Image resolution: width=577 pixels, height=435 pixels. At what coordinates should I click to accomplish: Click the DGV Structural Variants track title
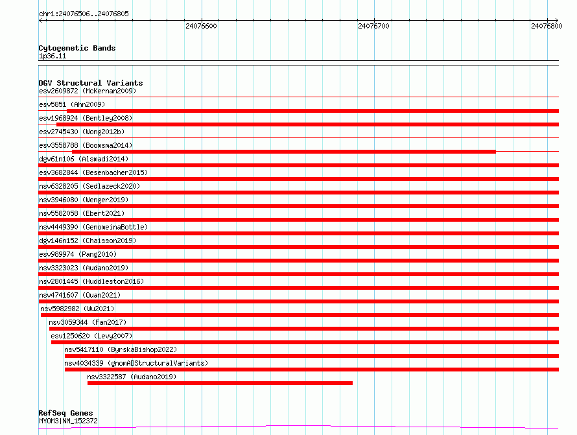pyautogui.click(x=91, y=83)
